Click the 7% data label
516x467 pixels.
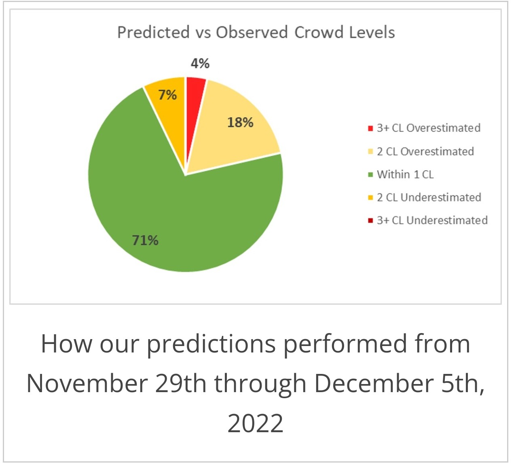(167, 95)
